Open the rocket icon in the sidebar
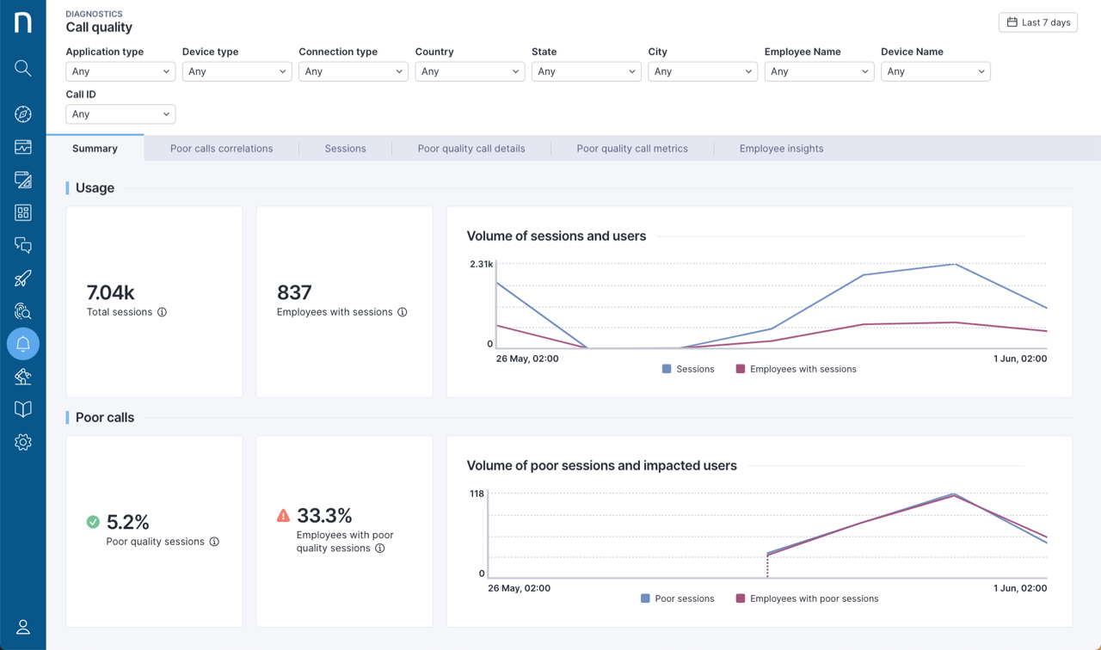 23,279
